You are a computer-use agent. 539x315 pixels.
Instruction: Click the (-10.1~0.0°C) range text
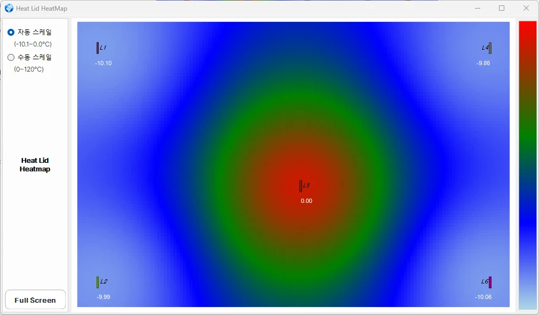click(33, 44)
